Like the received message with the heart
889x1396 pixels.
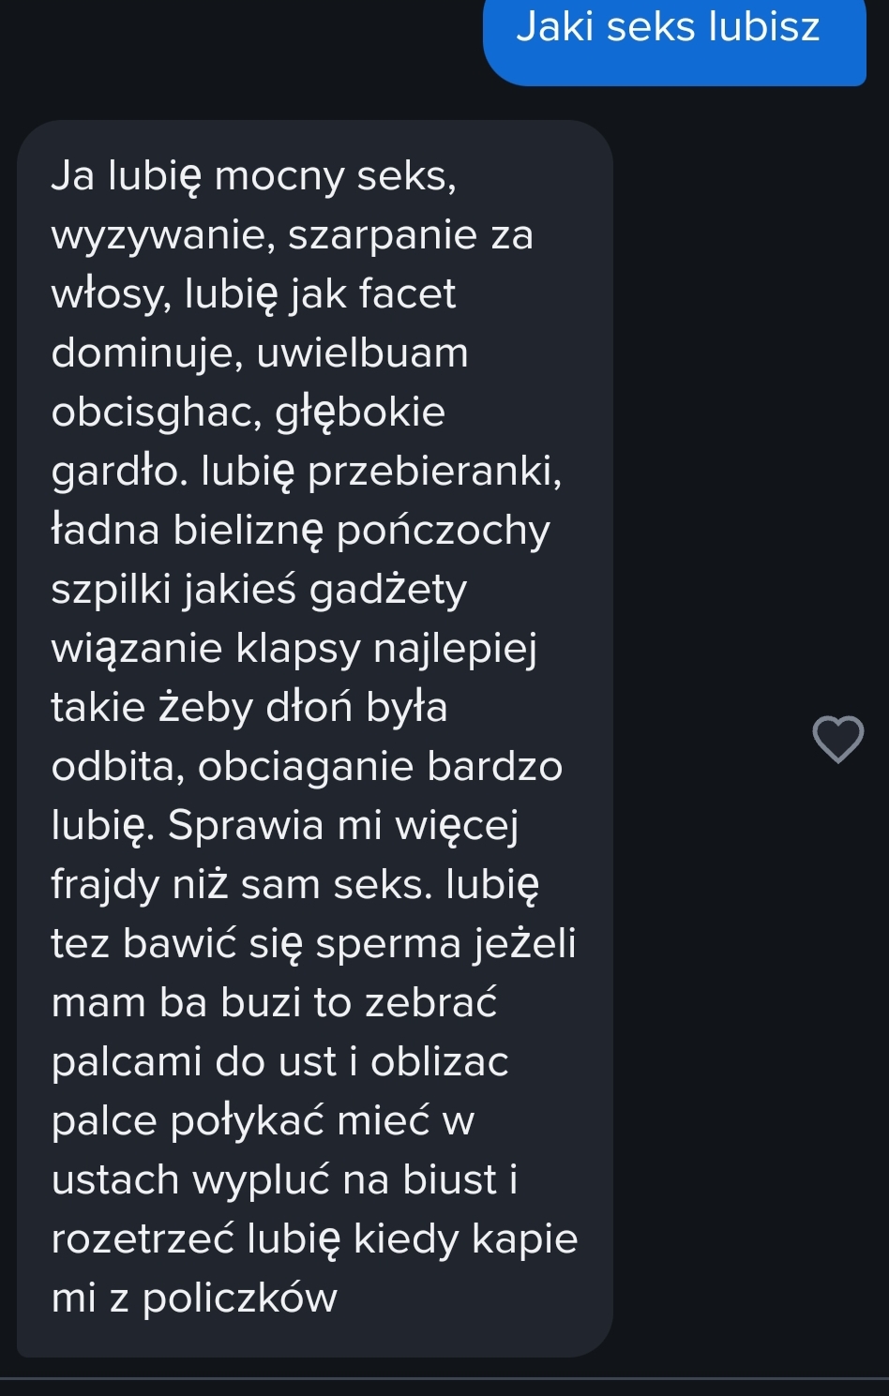click(837, 739)
